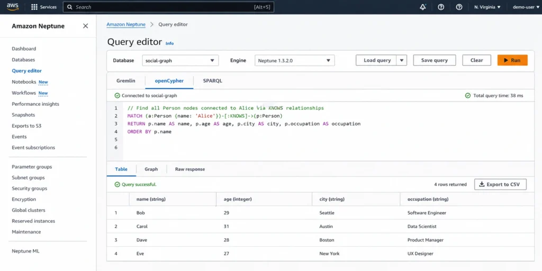Open the second question-mark icon beside region
The height and width of the screenshot is (271, 542).
point(459,7)
